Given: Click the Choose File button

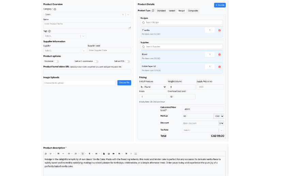Looking at the screenshot, I should (124, 83).
